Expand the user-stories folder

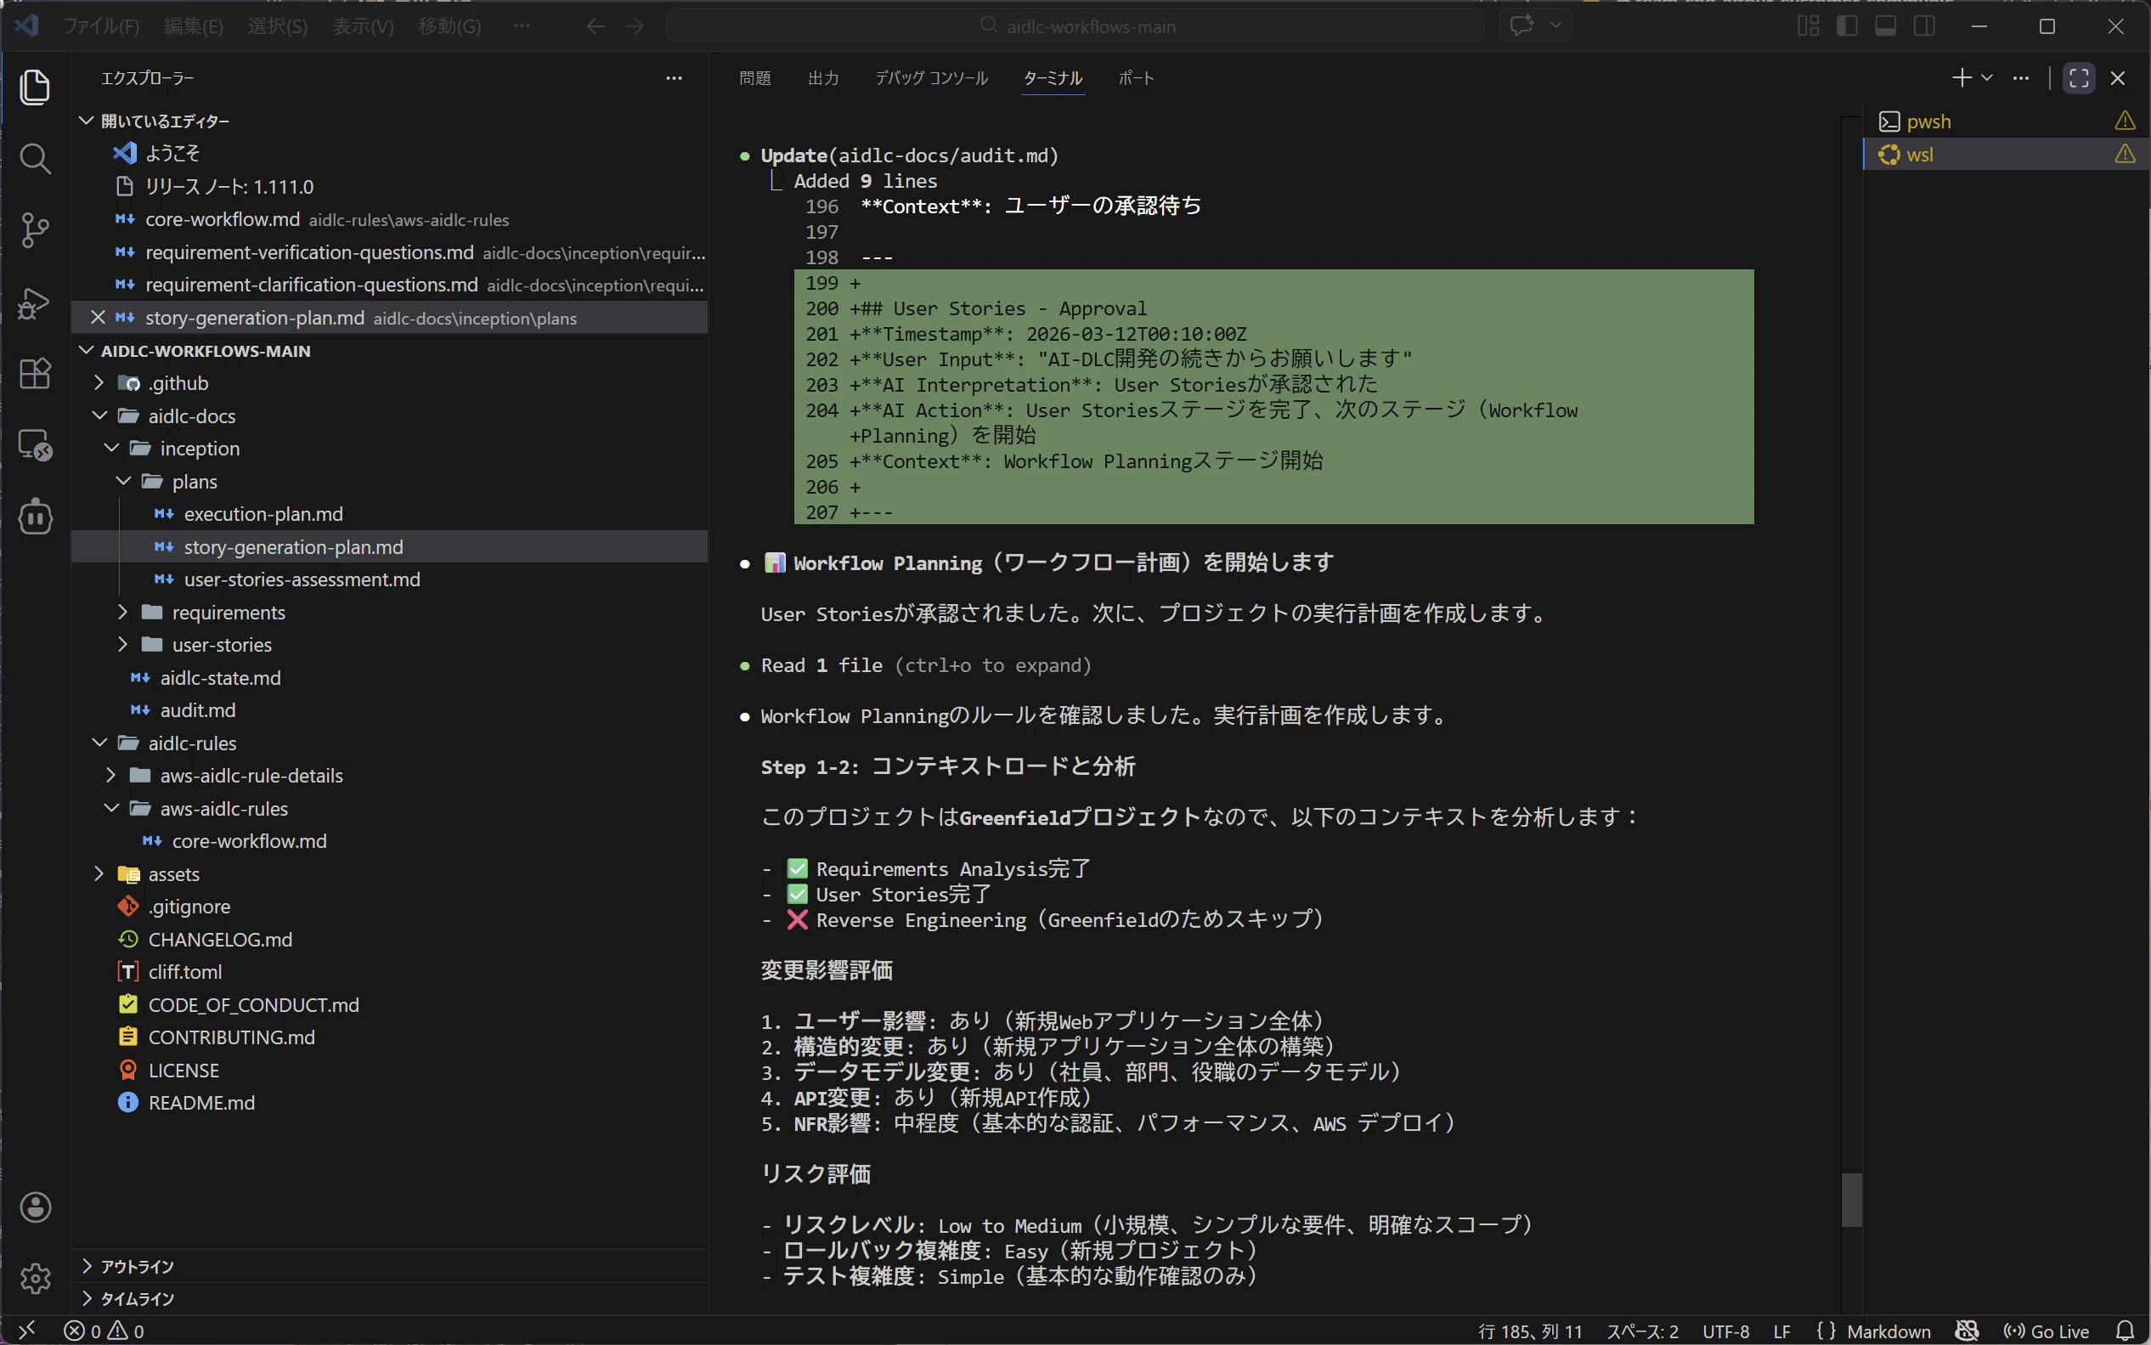coord(389,645)
